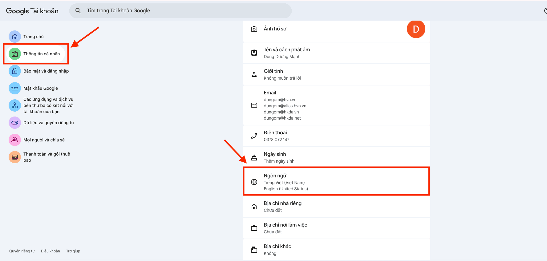Select Thông tin cá nhân menu item

coord(36,54)
